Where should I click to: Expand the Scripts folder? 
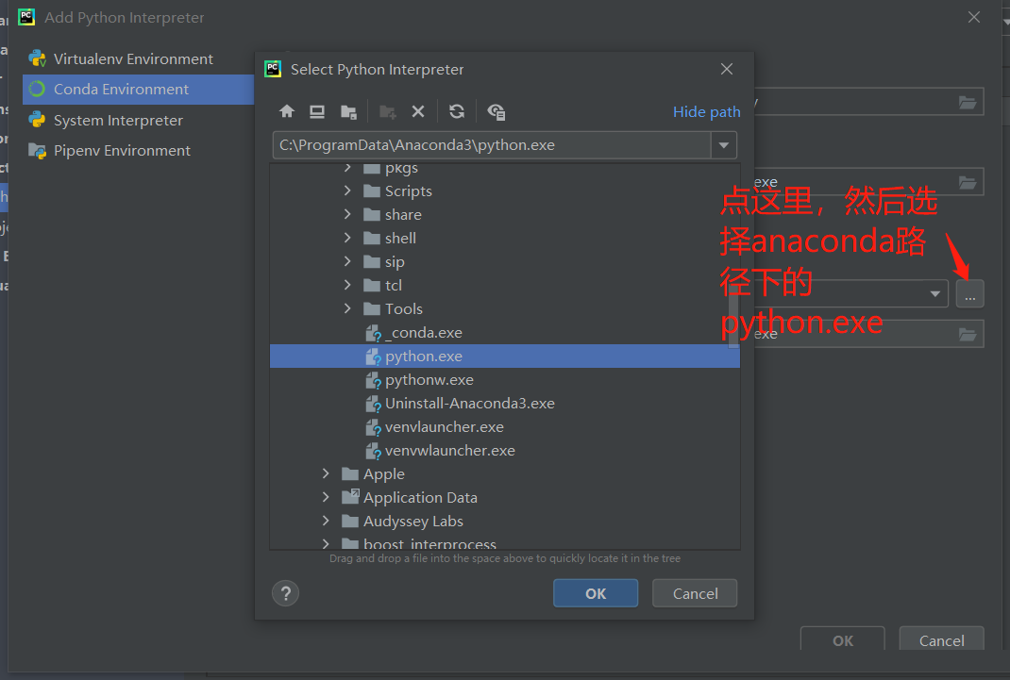click(347, 191)
